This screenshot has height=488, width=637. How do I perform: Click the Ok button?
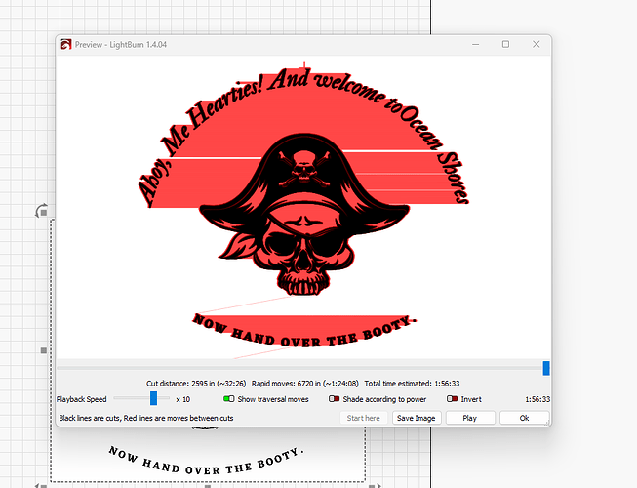tap(524, 418)
